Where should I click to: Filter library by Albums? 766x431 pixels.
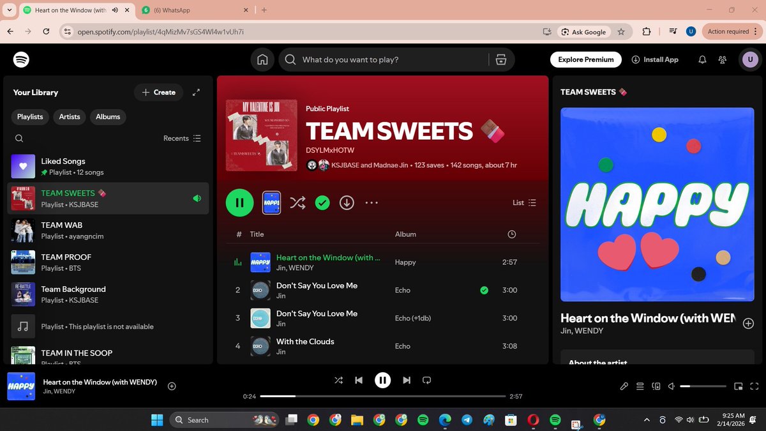pyautogui.click(x=108, y=117)
